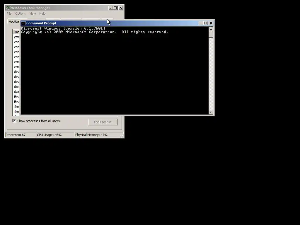Switch to the Applications tab in Task Manager
Image resolution: width=300 pixels, height=225 pixels.
pos(14,21)
